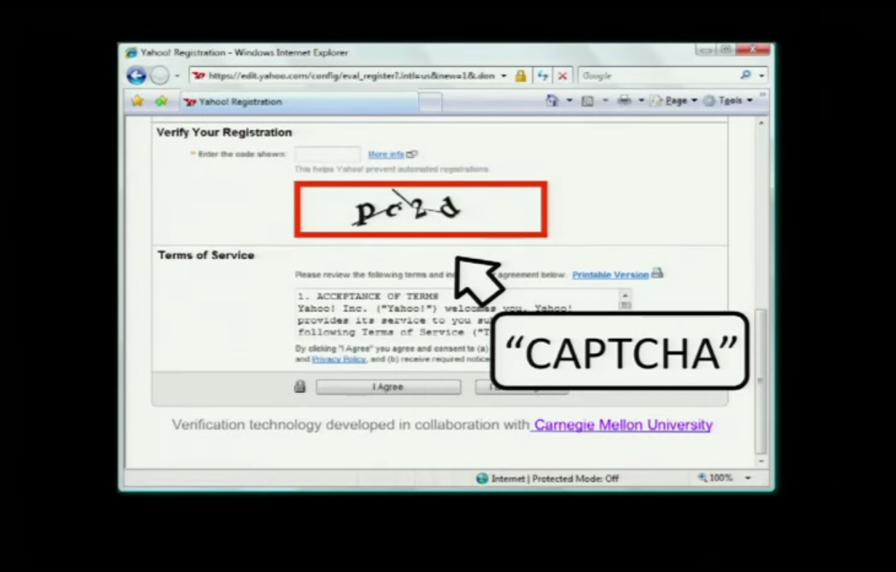Viewport: 896px width, 572px height.
Task: Click the I Agree button
Action: (x=388, y=387)
